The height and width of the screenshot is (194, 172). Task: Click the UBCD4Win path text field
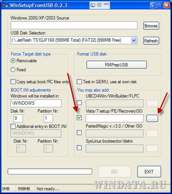[114, 103]
